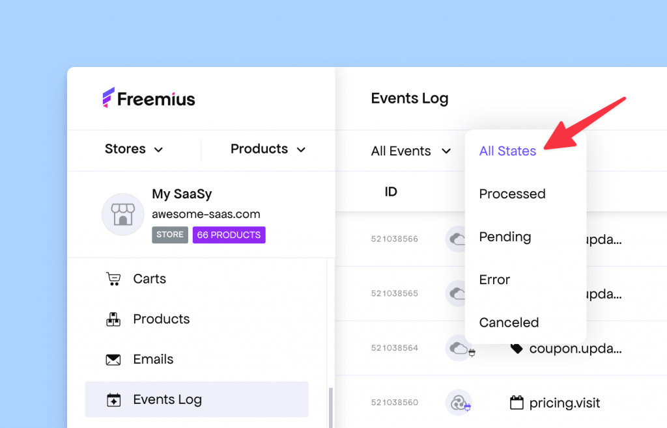Click the Products box icon in sidebar
Viewport: 667px width, 428px height.
point(113,319)
